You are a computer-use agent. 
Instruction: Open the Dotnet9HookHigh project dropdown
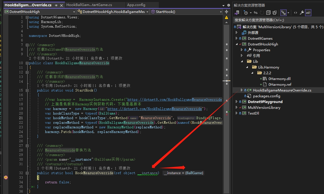pyautogui.click(x=40, y=12)
